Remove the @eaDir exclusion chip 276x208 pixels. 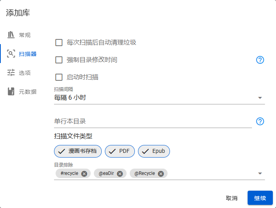point(120,174)
